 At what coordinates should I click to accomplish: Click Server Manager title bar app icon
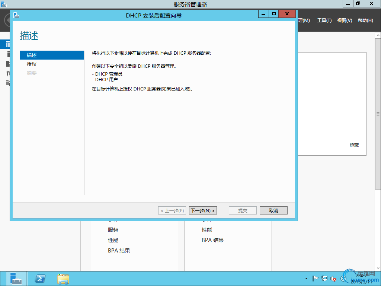3,4
